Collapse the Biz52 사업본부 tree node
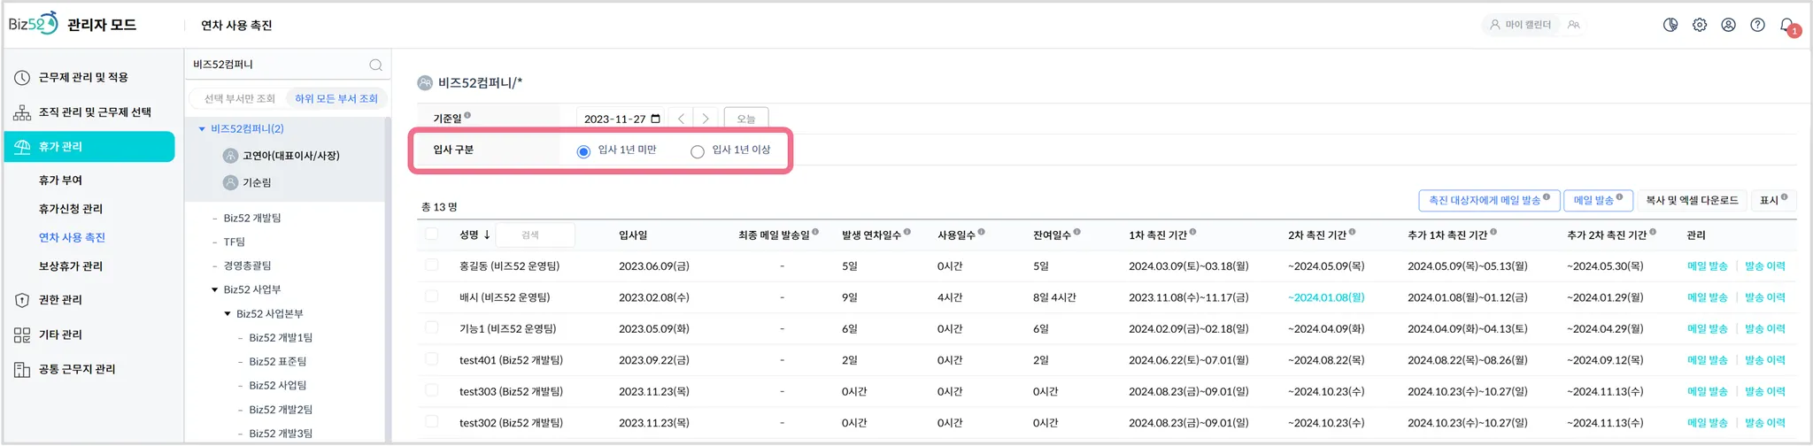The width and height of the screenshot is (1813, 446). tap(228, 313)
